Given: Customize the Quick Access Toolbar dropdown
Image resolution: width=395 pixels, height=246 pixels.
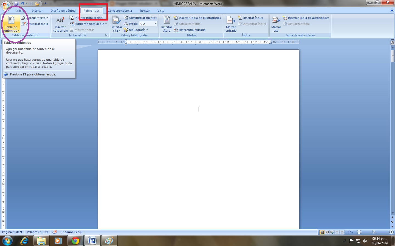Looking at the screenshot, I should (x=46, y=4).
